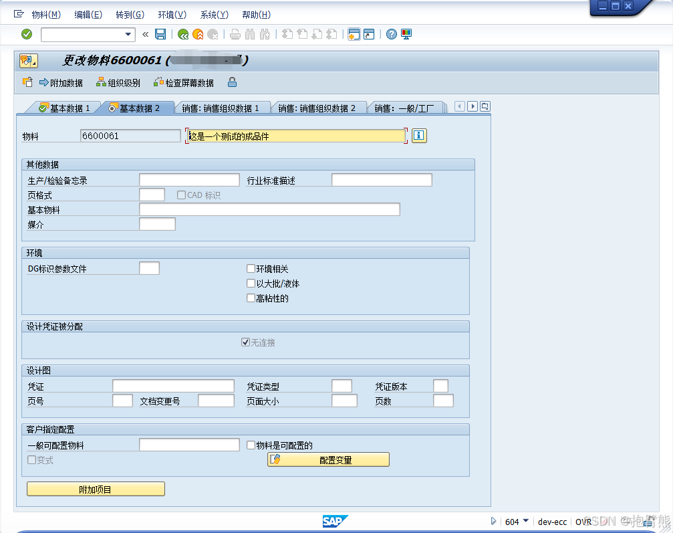Click the Find Next binoculars icon
Screen dimensions: 673x533
[265, 34]
